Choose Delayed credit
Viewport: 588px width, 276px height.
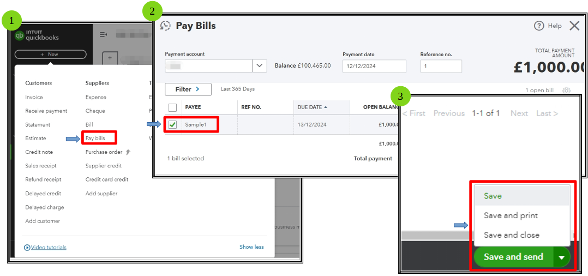pyautogui.click(x=43, y=194)
